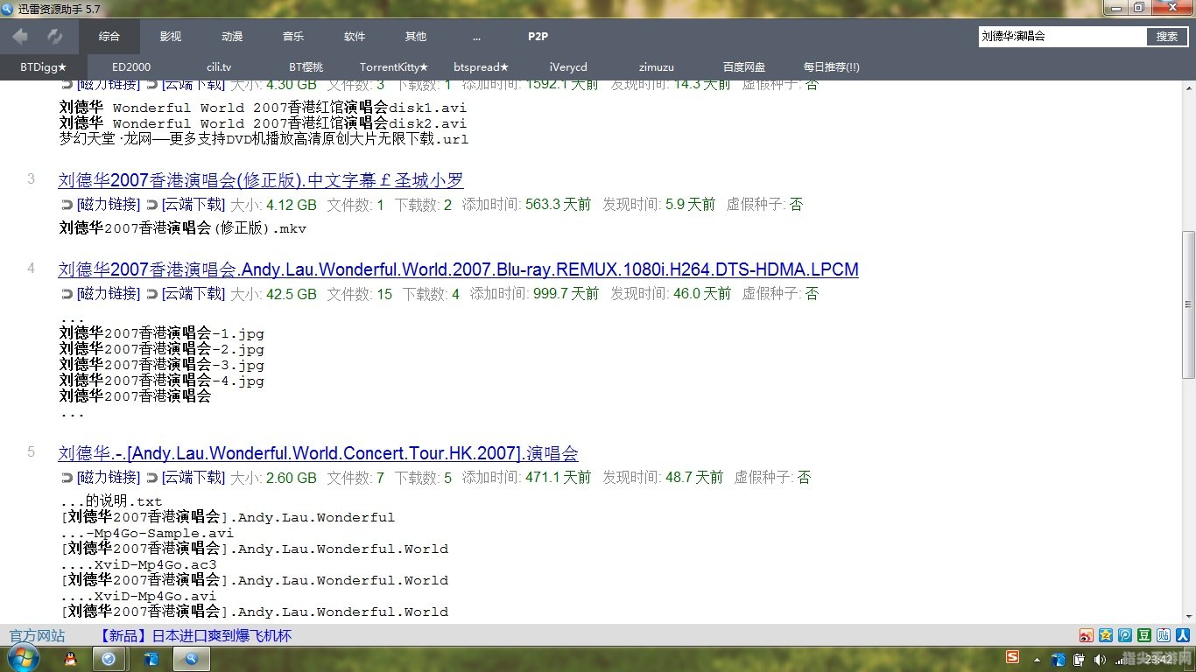Select the cili.tv source
Image resolution: width=1196 pixels, height=672 pixels.
click(x=219, y=66)
